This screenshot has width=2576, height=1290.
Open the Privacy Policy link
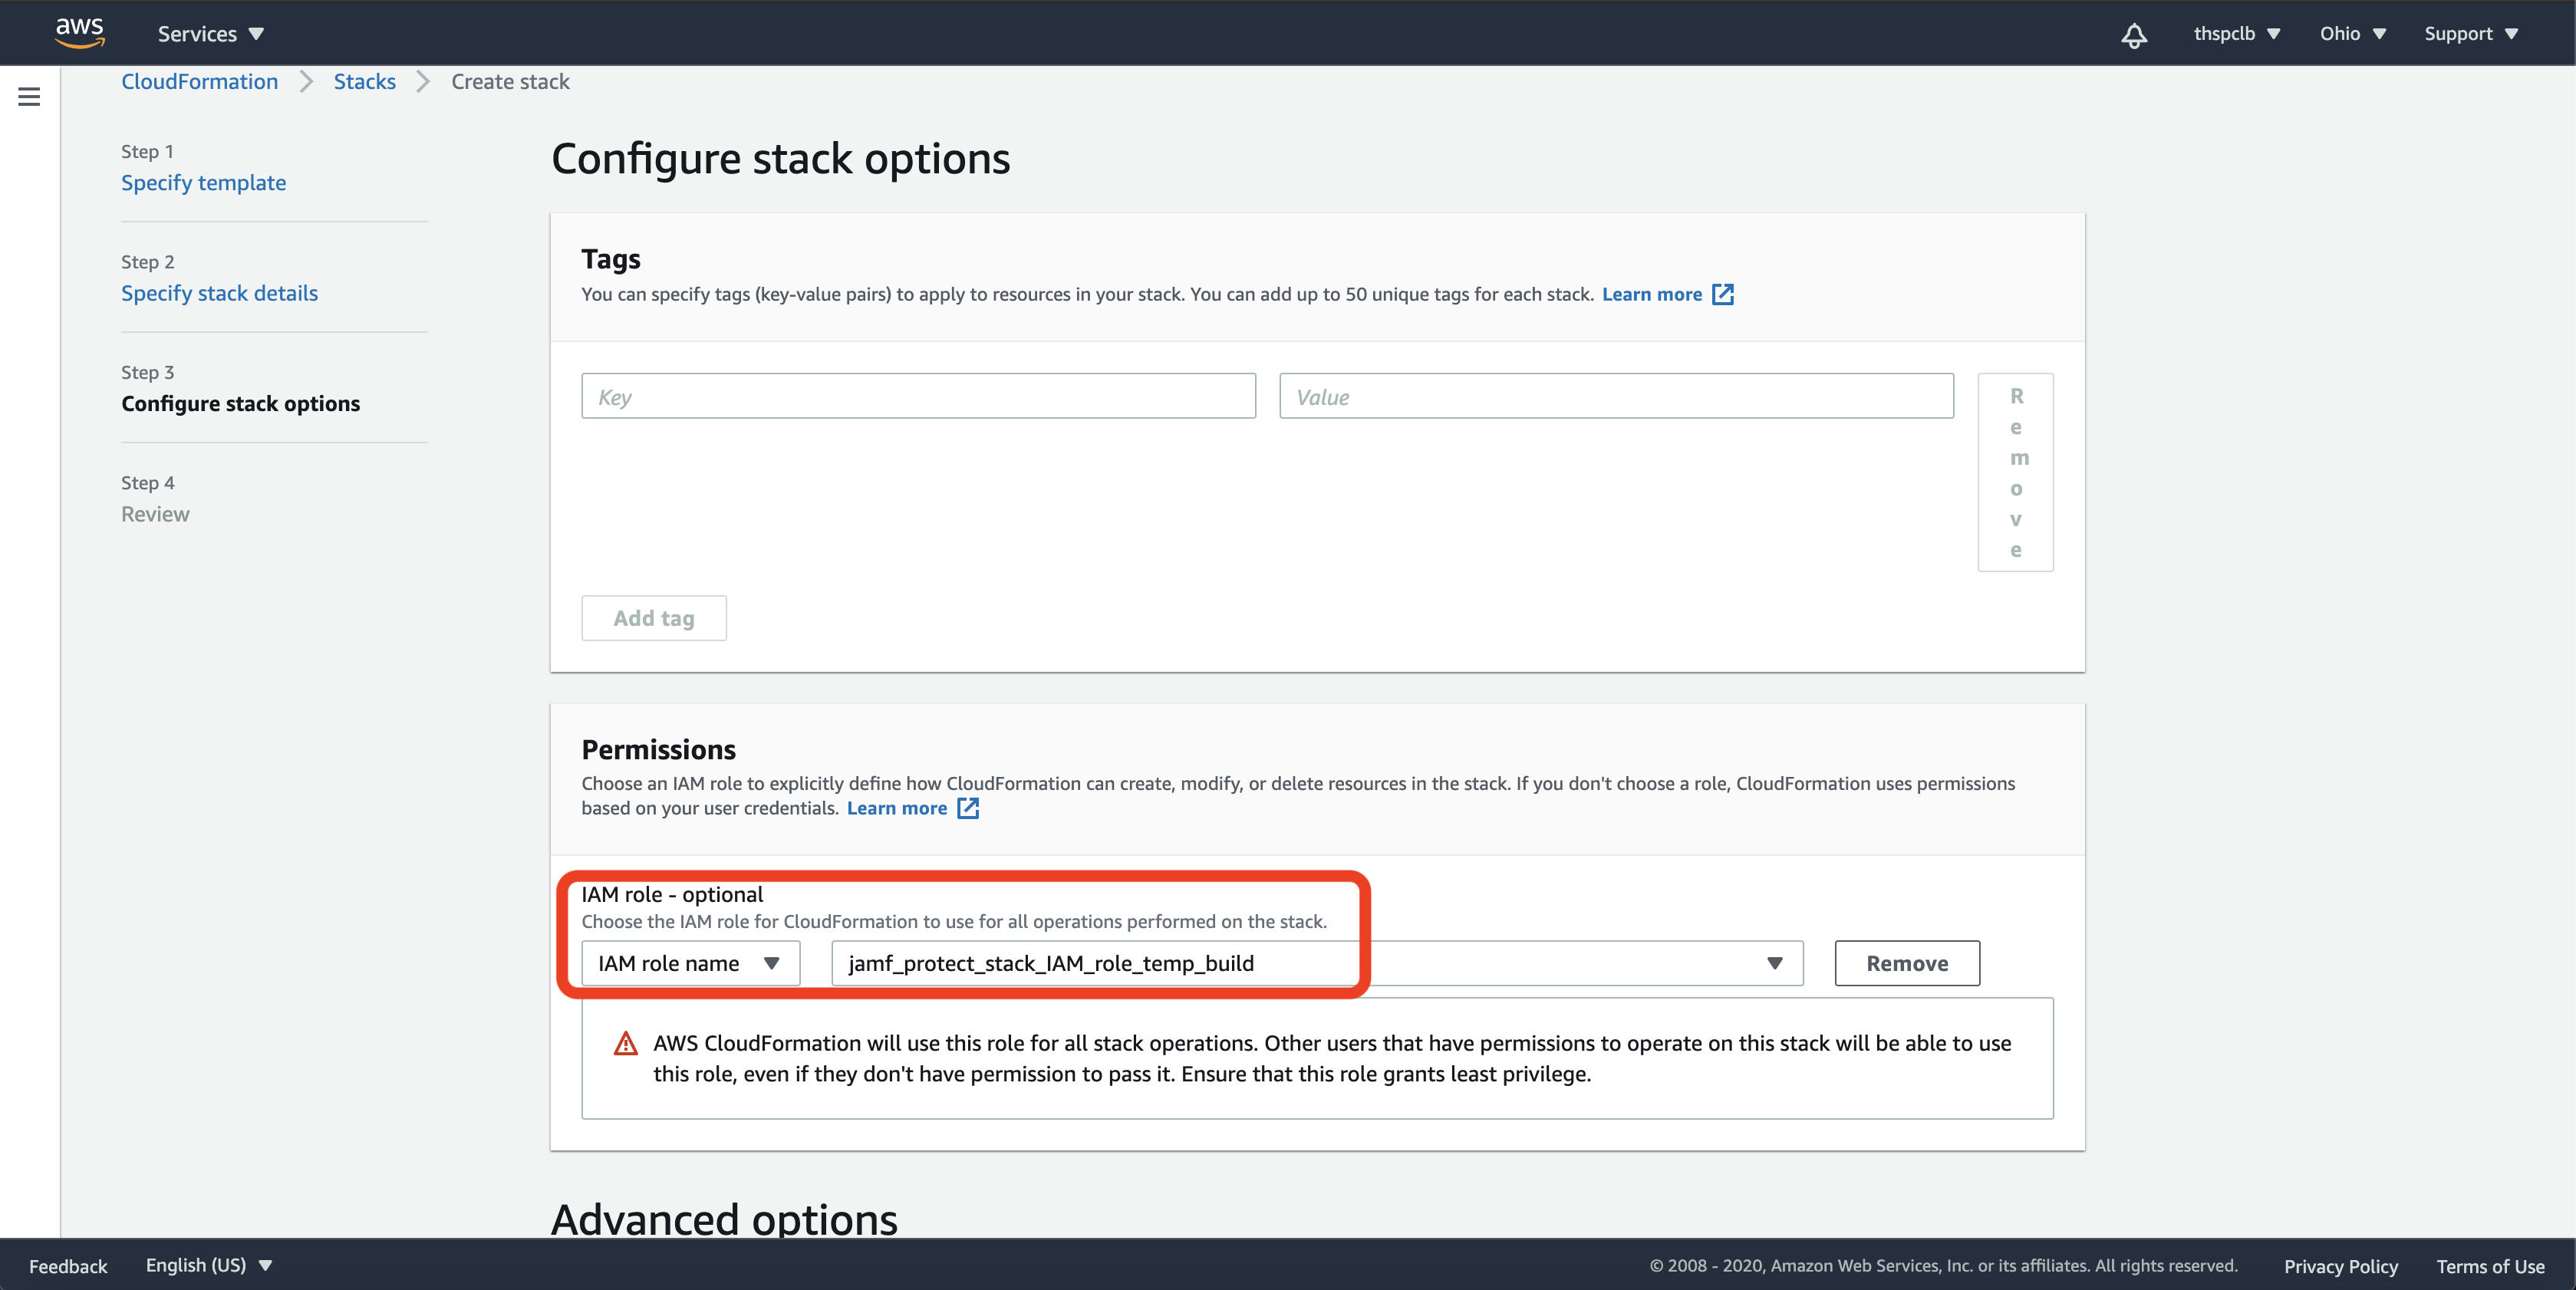click(x=2341, y=1266)
